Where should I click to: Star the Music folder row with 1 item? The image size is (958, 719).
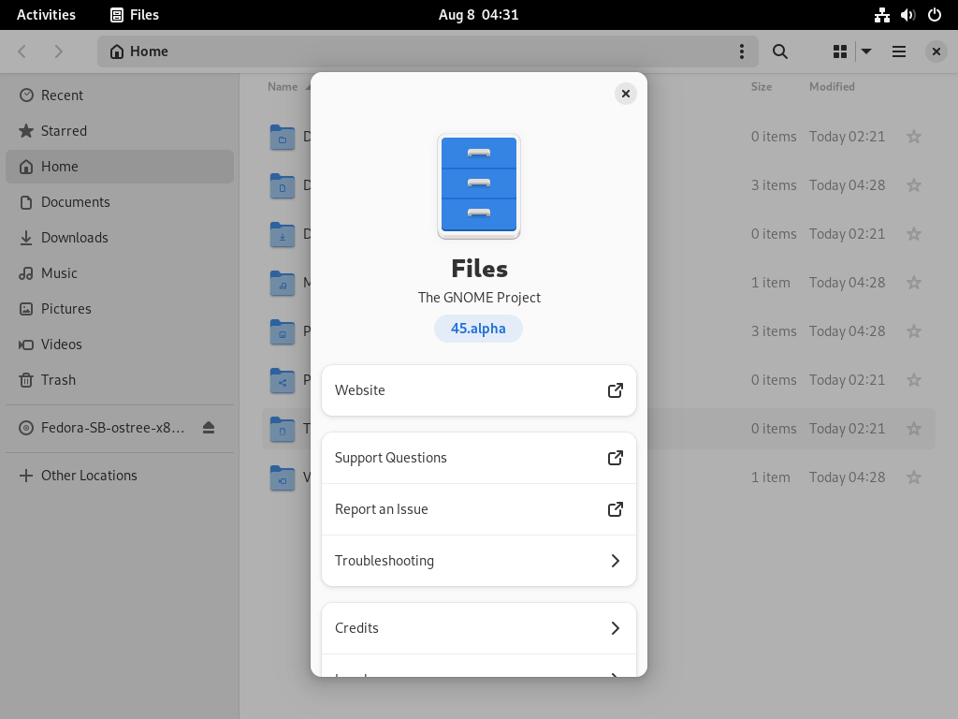914,283
